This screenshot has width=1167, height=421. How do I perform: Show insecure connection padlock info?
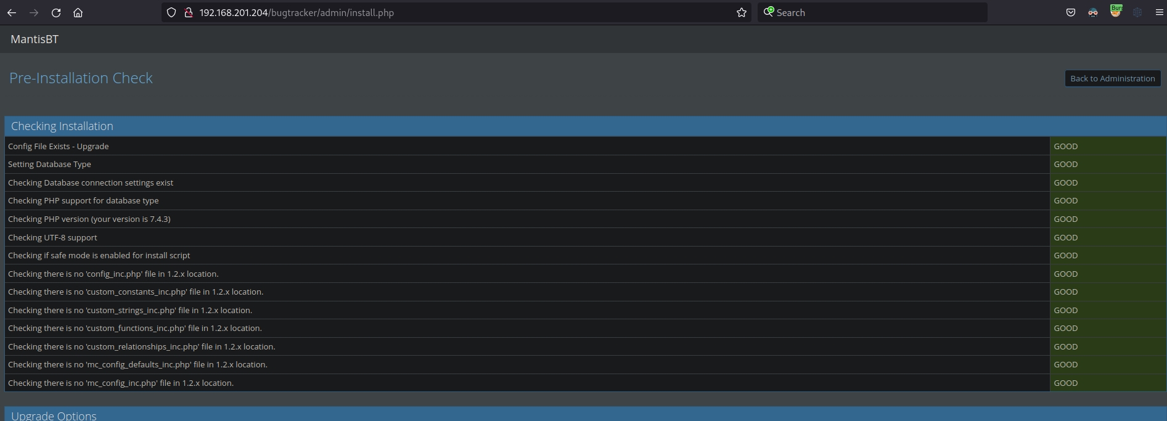pos(189,12)
